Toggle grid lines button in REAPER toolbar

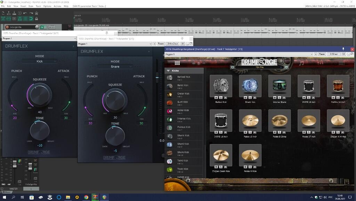tap(25, 19)
